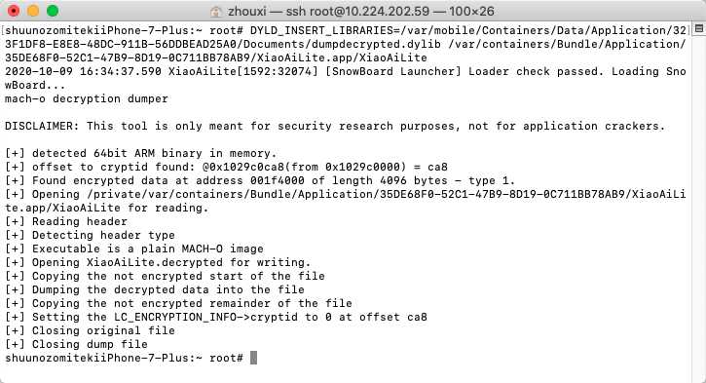This screenshot has height=383, width=706.
Task: Click the SnowBoard Launcher log line
Action: [x=346, y=78]
